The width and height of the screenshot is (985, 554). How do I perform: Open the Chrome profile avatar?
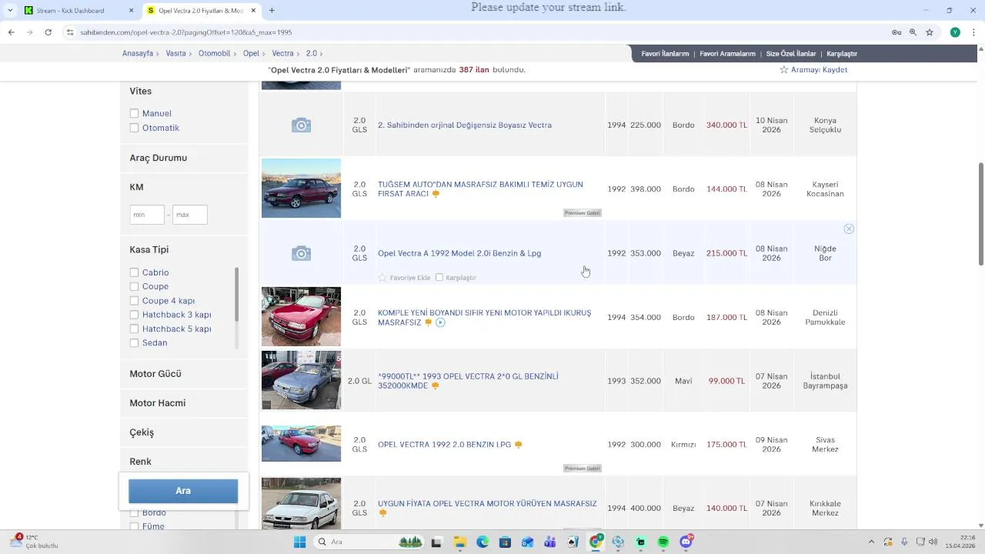[955, 32]
